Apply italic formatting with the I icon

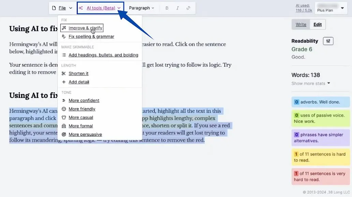tap(177, 7)
